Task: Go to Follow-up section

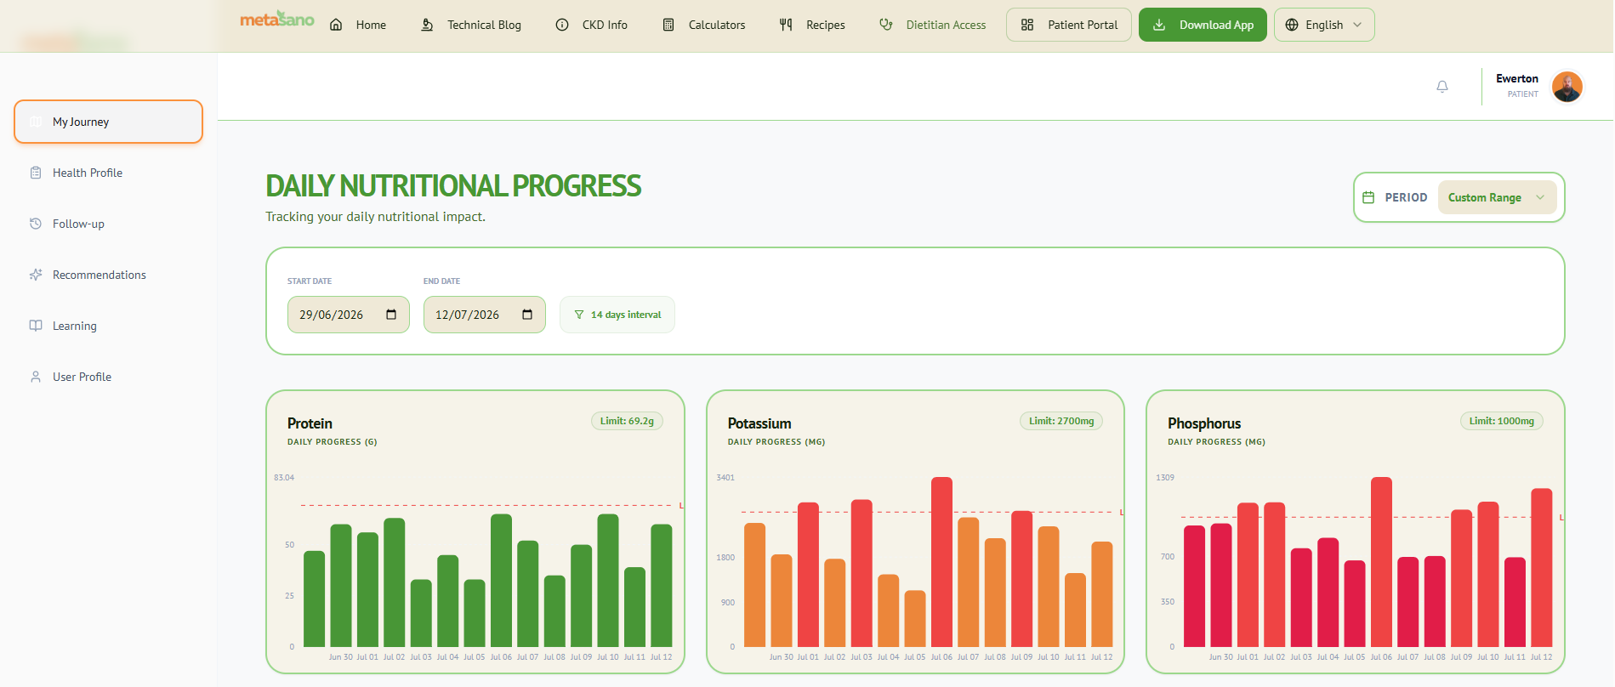Action: click(108, 224)
